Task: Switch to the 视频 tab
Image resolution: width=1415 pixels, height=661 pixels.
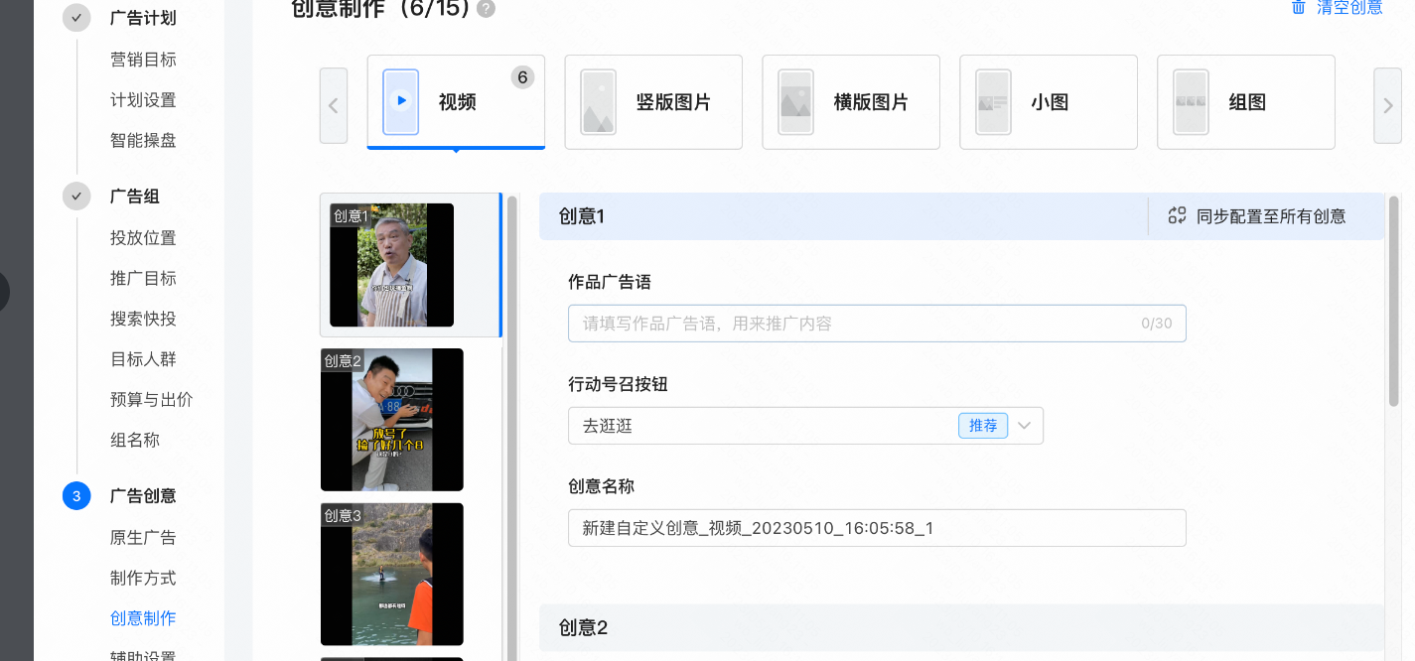Action: coord(455,102)
